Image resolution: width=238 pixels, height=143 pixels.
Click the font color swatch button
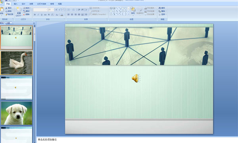(x=62, y=15)
